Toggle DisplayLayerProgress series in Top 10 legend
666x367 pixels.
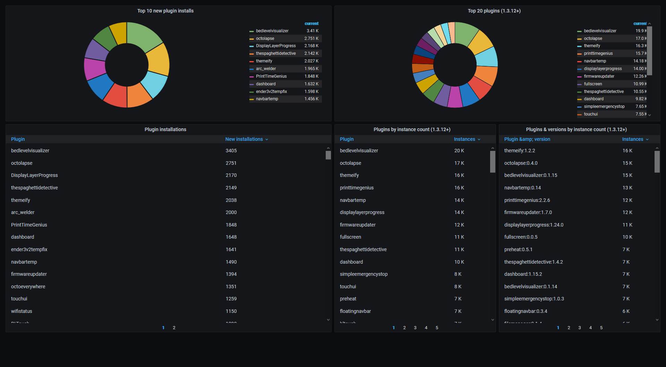(x=276, y=46)
